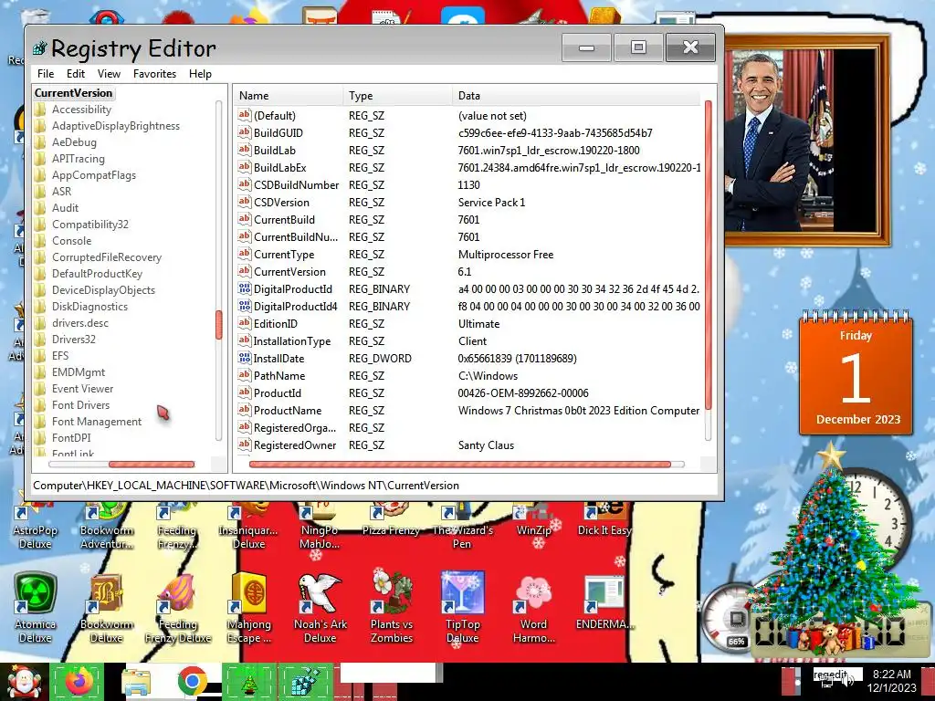
Task: Click the string icon of CSDVersion value
Action: (x=244, y=202)
